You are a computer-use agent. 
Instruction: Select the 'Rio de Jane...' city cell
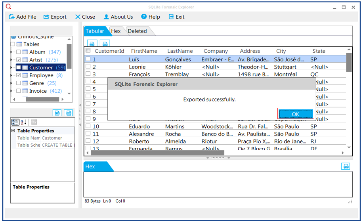(290, 141)
